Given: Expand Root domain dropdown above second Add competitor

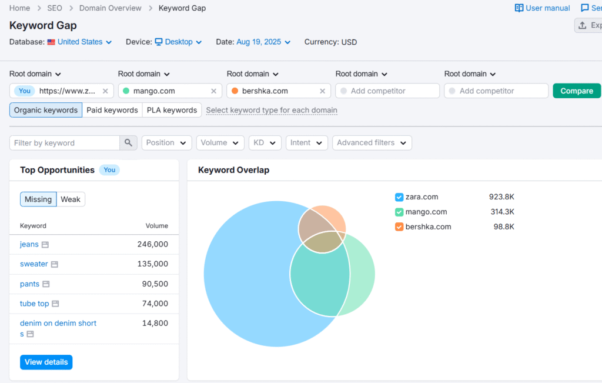Looking at the screenshot, I should 470,74.
